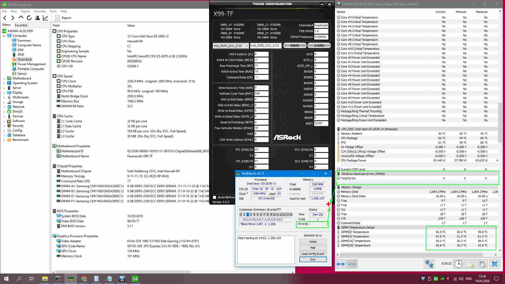Expand the Motherboard tree node
Viewport: 505px width, 284px height.
point(4,78)
